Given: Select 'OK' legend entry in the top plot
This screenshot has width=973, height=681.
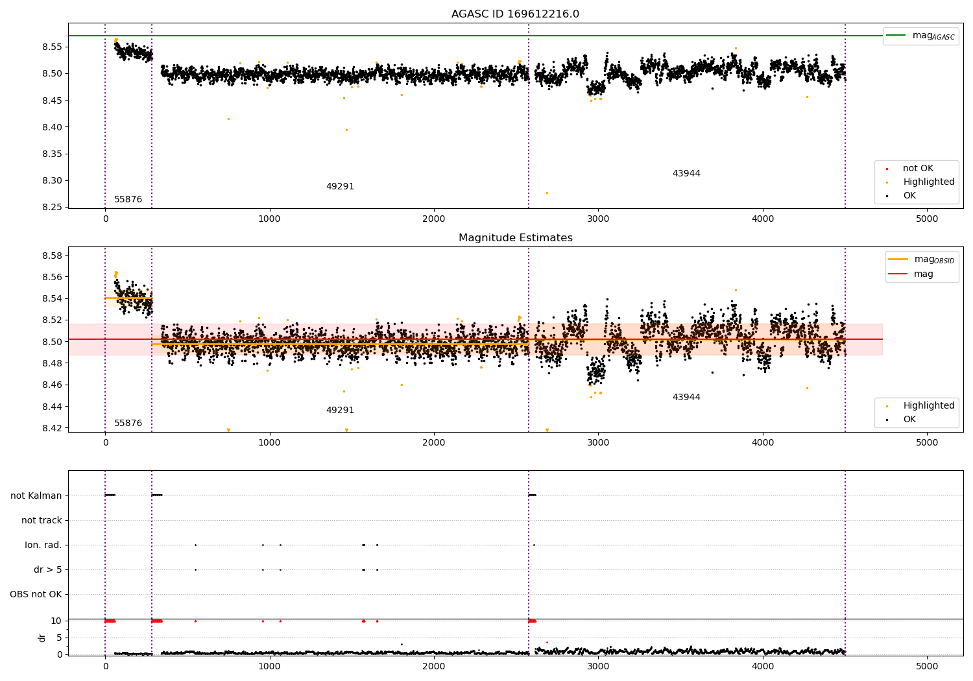Looking at the screenshot, I should [902, 196].
